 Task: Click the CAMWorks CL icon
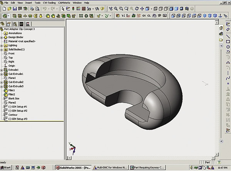149,16
